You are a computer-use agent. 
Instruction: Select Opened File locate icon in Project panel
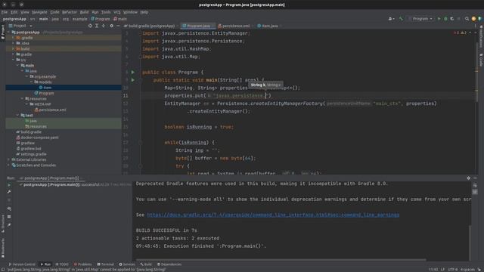[90, 26]
